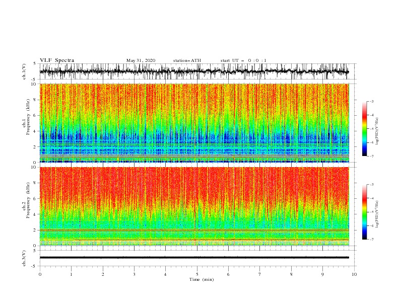Click the "Time (min)" x-axis label
Screen dimensions: 399x308
[202, 279]
